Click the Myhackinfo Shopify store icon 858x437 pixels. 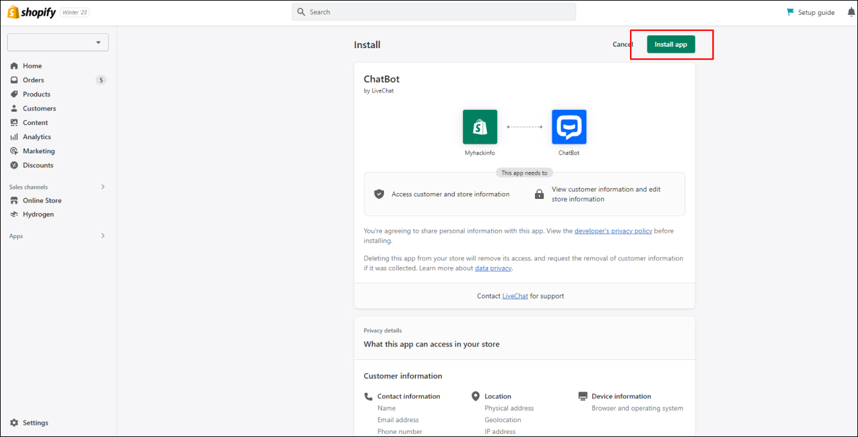click(480, 127)
